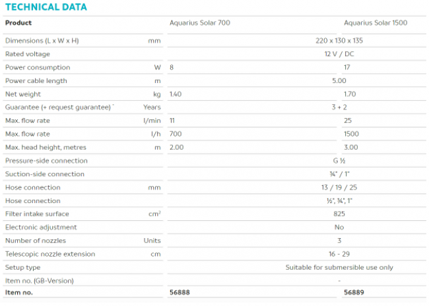This screenshot has width=429, height=306.
Task: Click flow rate value 700
Action: coord(176,134)
